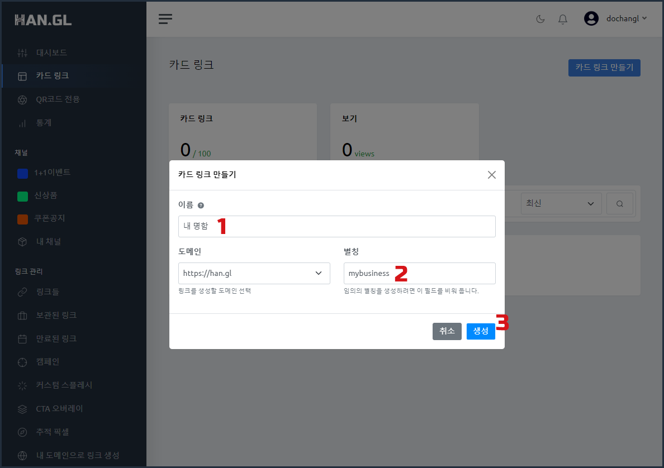
Task: Open the 쿠폰공지 channel
Action: point(50,218)
